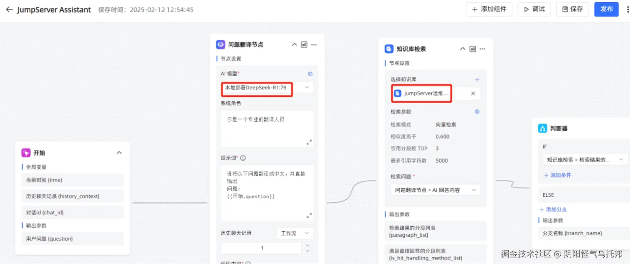The width and height of the screenshot is (630, 266).
Task: Expand the system role text box
Action: (x=309, y=142)
